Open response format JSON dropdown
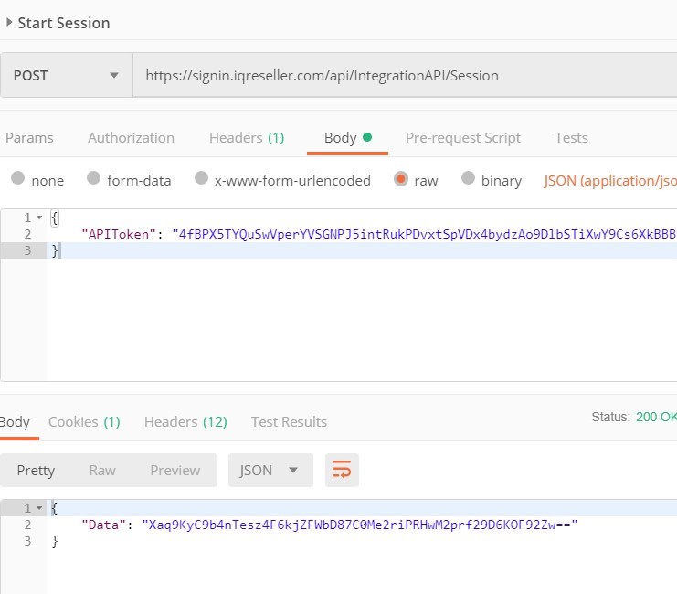The width and height of the screenshot is (677, 594). pos(270,470)
